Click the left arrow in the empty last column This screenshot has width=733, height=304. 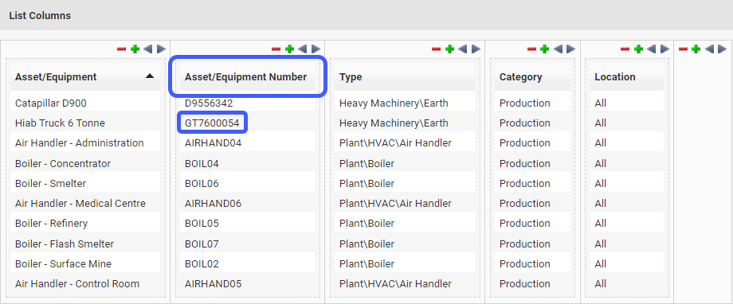(709, 49)
